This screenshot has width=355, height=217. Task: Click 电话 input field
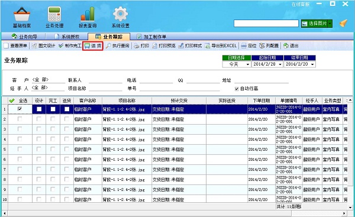156,80
